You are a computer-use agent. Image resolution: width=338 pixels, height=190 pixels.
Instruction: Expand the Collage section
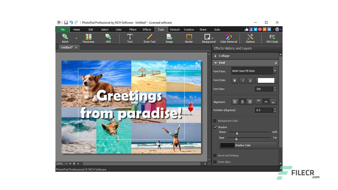216,56
